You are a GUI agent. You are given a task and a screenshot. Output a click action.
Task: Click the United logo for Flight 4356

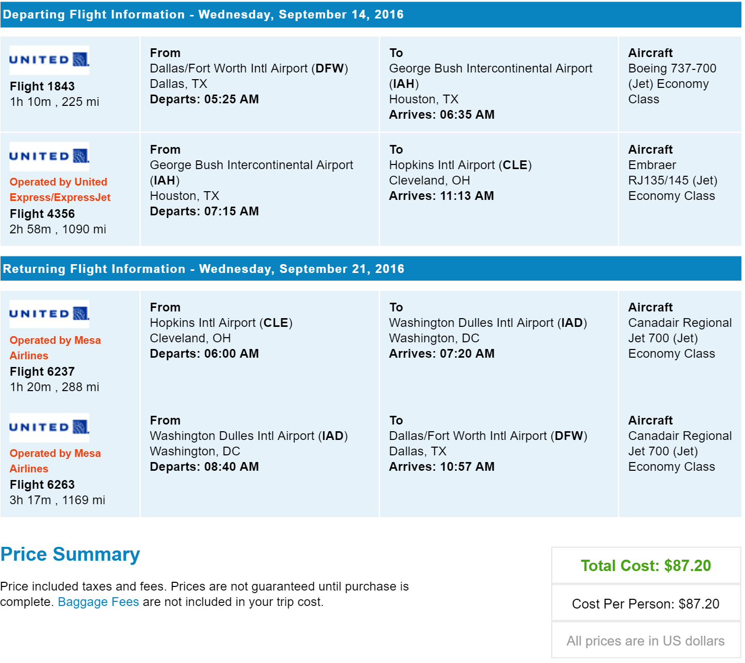click(49, 156)
